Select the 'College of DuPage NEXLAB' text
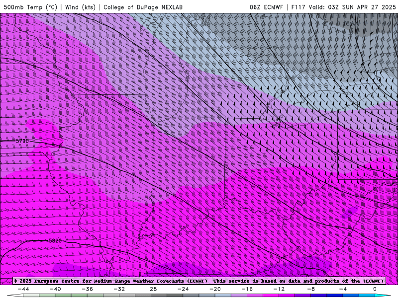 pyautogui.click(x=143, y=7)
